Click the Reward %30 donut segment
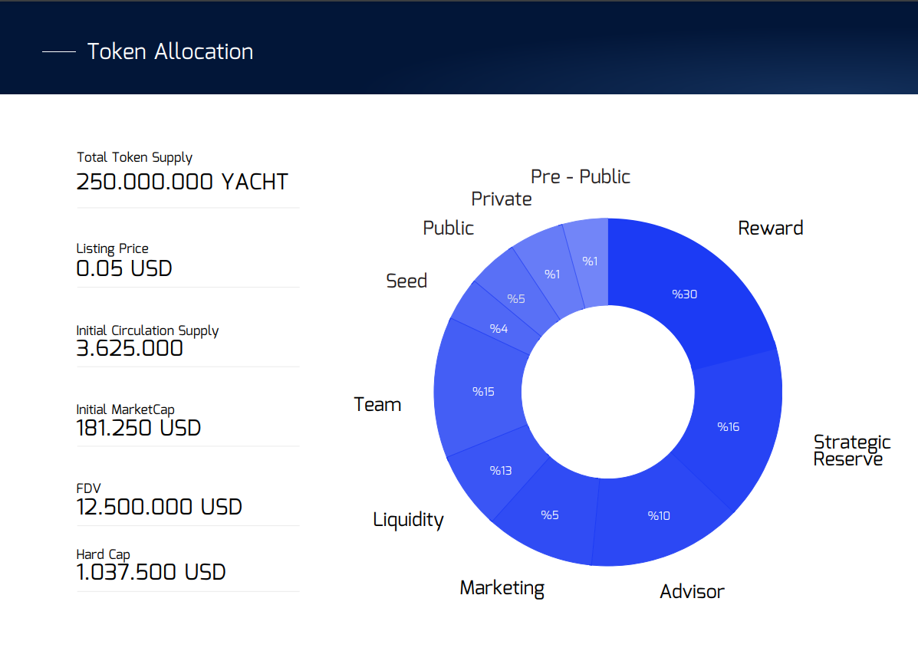Viewport: 918px width, 651px height. 685,294
